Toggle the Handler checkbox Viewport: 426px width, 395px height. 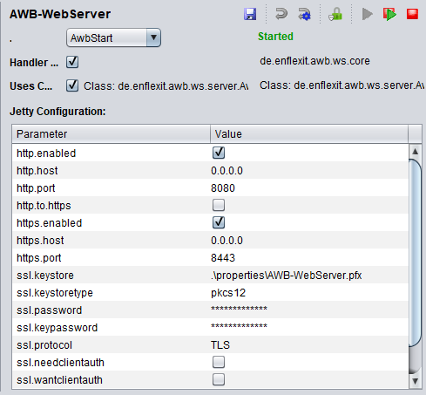[x=72, y=62]
